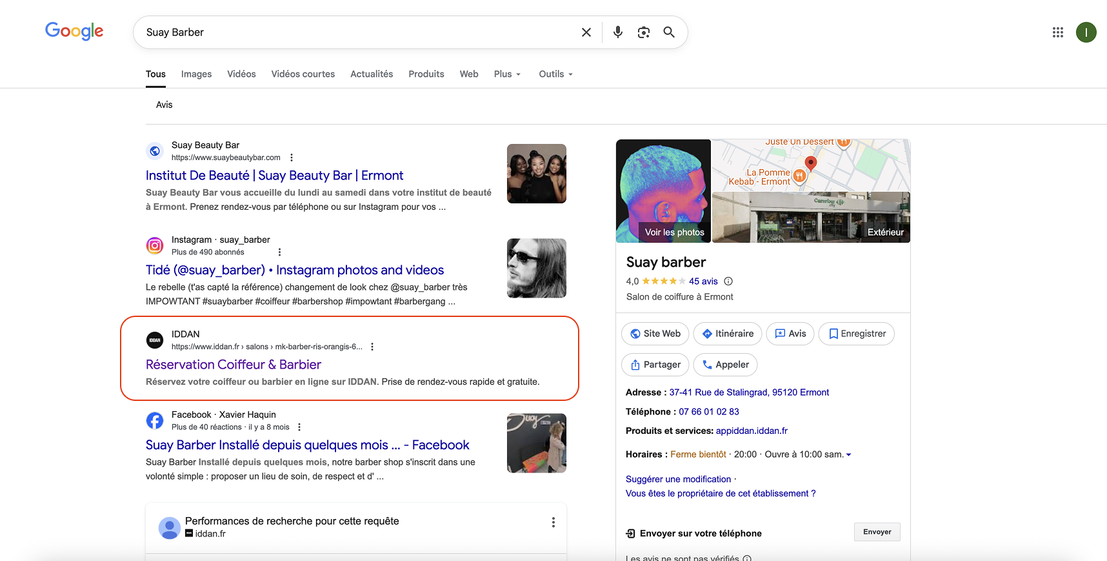Click the Itinéraire button

[727, 334]
